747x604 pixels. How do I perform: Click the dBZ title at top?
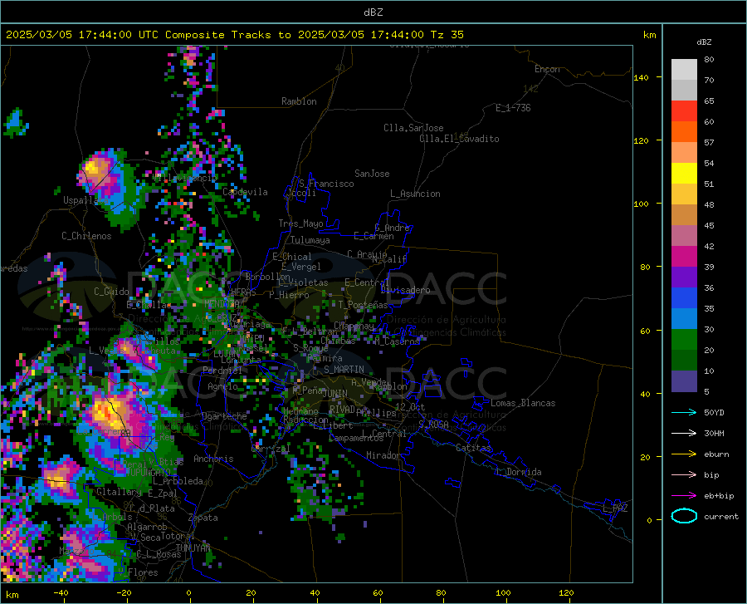click(373, 12)
